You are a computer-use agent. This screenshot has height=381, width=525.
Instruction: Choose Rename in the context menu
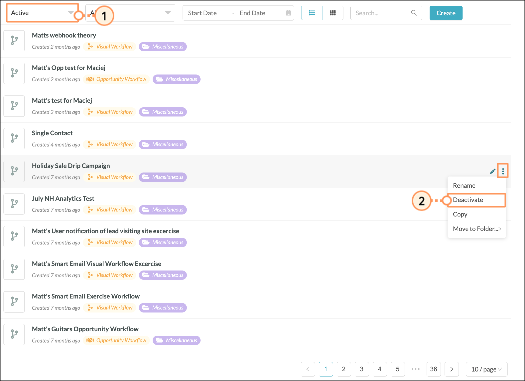(464, 185)
